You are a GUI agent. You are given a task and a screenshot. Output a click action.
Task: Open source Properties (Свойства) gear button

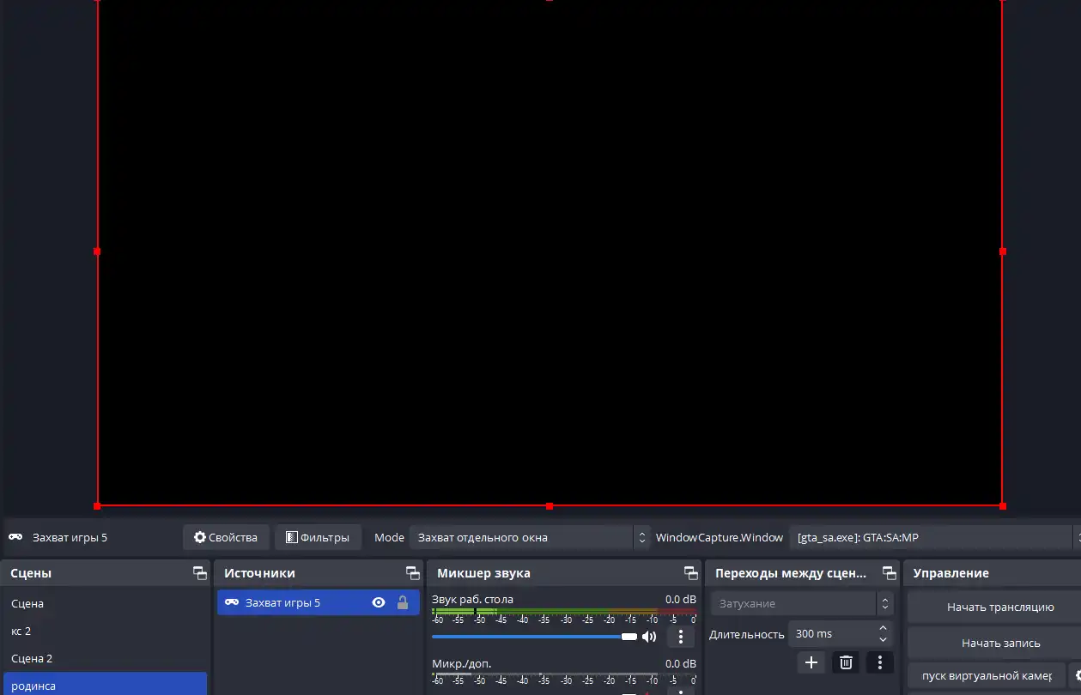point(226,538)
